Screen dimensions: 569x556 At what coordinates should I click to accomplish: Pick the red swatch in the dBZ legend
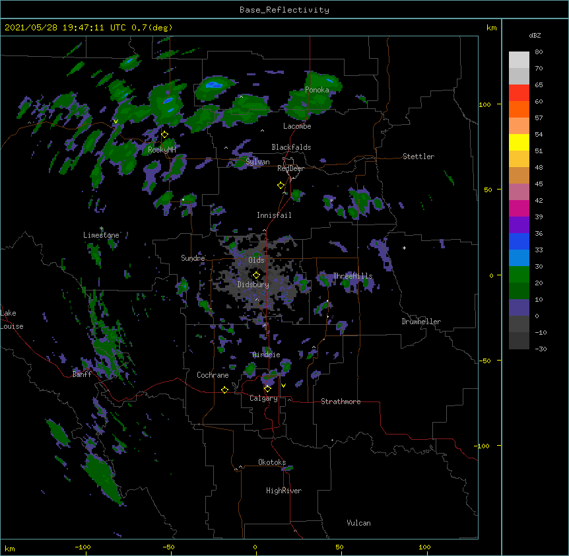519,92
